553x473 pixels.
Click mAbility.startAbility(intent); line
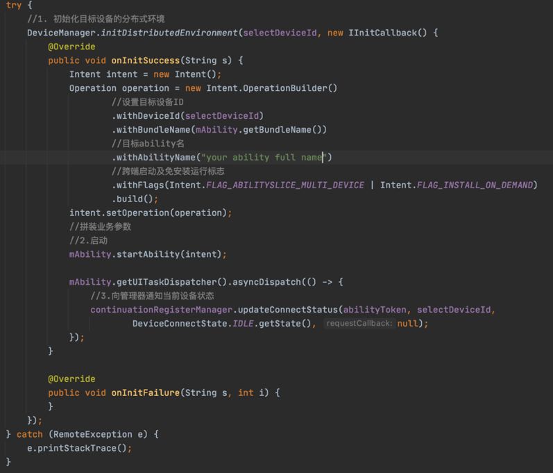pos(148,254)
